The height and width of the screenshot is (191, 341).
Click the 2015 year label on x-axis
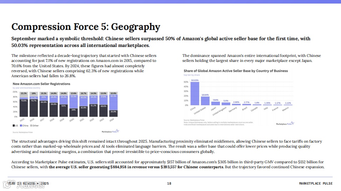pyautogui.click(x=22, y=120)
